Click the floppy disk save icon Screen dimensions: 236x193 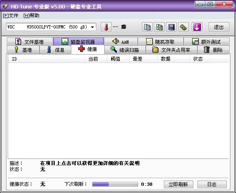pos(171,27)
